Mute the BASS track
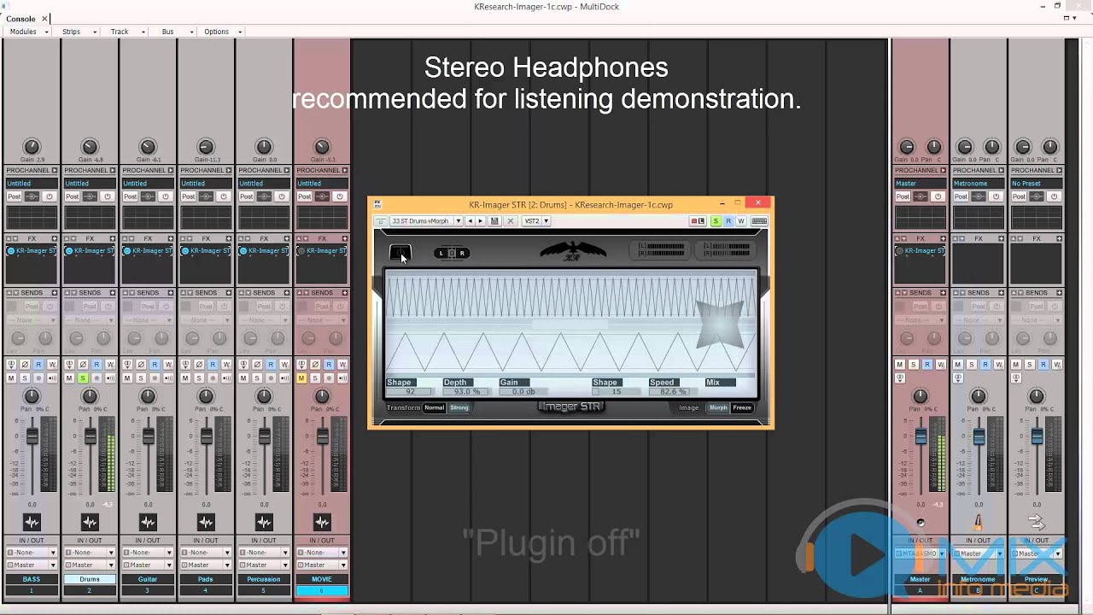The width and height of the screenshot is (1093, 615). (x=11, y=378)
